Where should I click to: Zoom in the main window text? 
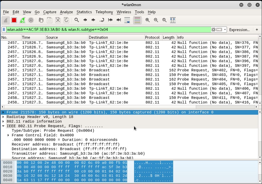(148, 20)
